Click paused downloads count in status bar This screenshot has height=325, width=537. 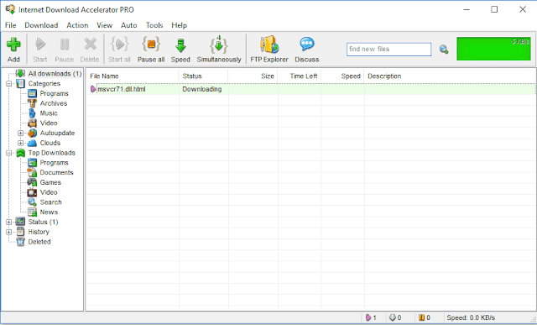(425, 317)
